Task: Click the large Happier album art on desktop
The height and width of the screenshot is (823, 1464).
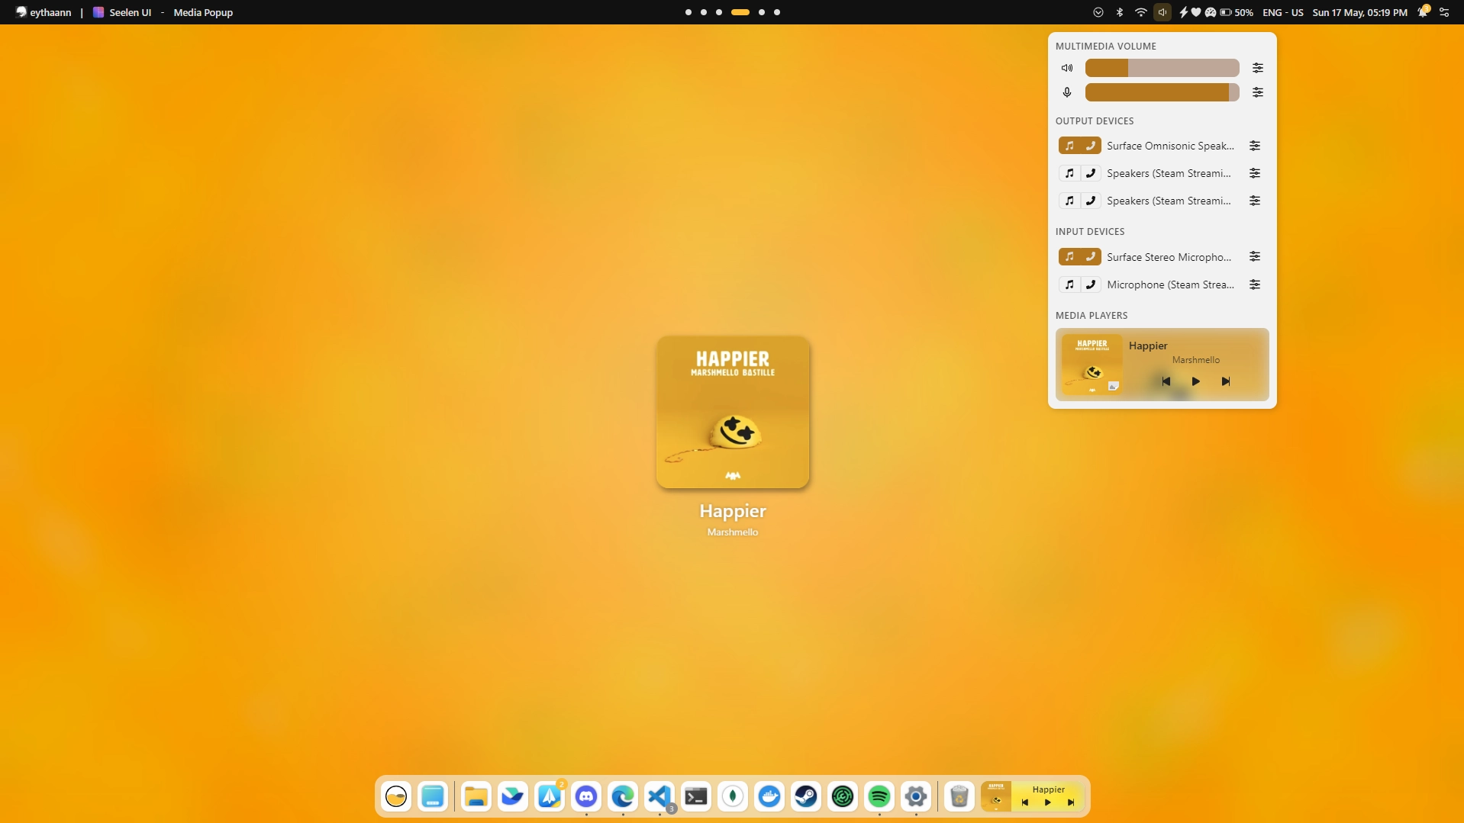Action: (733, 412)
